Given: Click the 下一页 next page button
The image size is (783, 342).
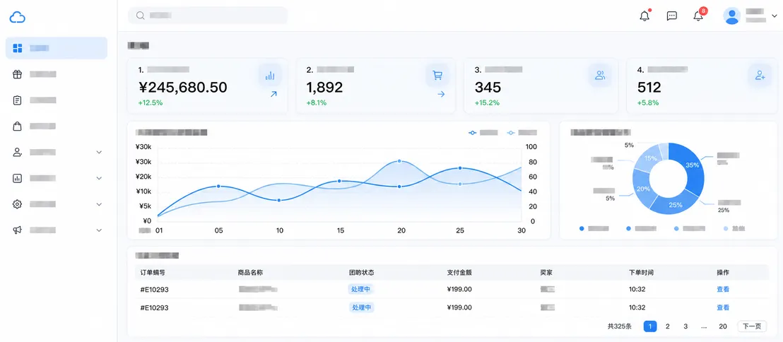Looking at the screenshot, I should click(x=752, y=326).
